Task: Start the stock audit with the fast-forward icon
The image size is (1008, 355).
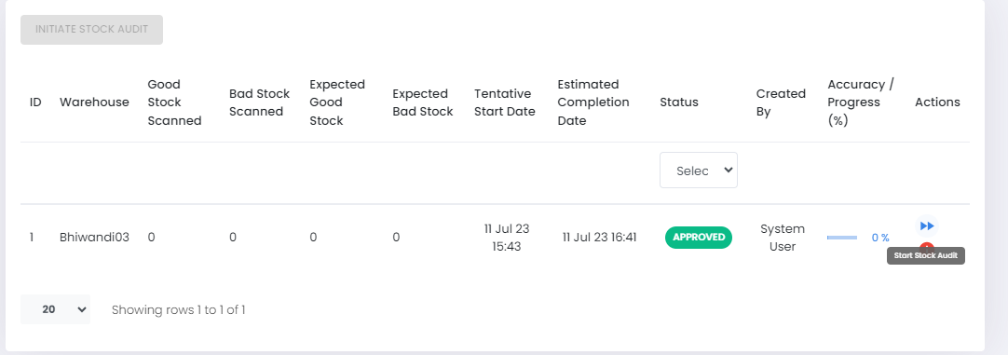Action: coord(926,225)
